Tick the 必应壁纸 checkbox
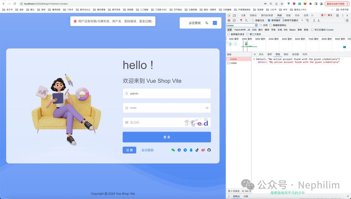351x199 pixels. 186,23
